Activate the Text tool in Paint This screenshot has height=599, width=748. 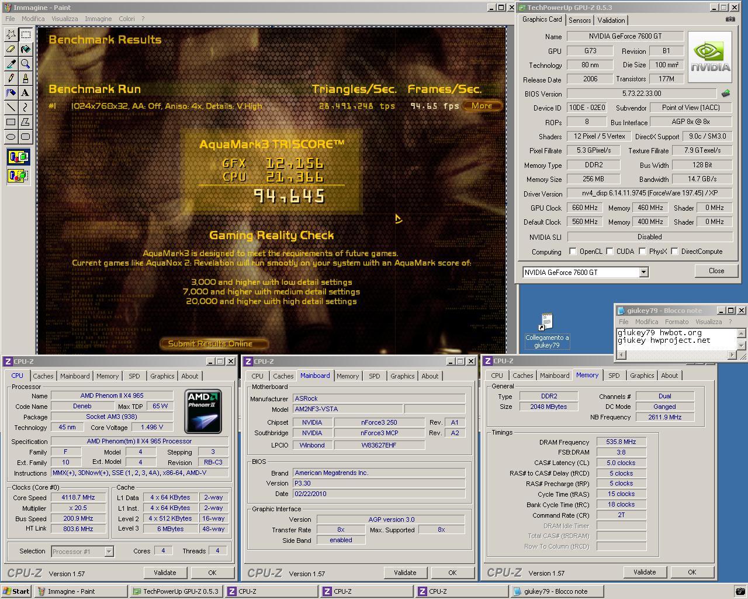[x=25, y=93]
